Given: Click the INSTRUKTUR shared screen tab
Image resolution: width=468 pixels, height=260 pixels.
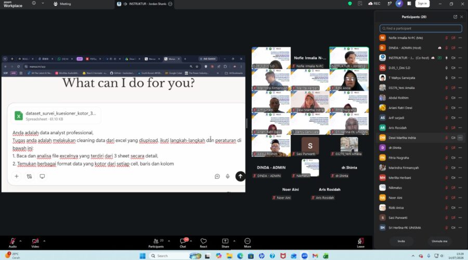Looking at the screenshot, I should point(145,4).
